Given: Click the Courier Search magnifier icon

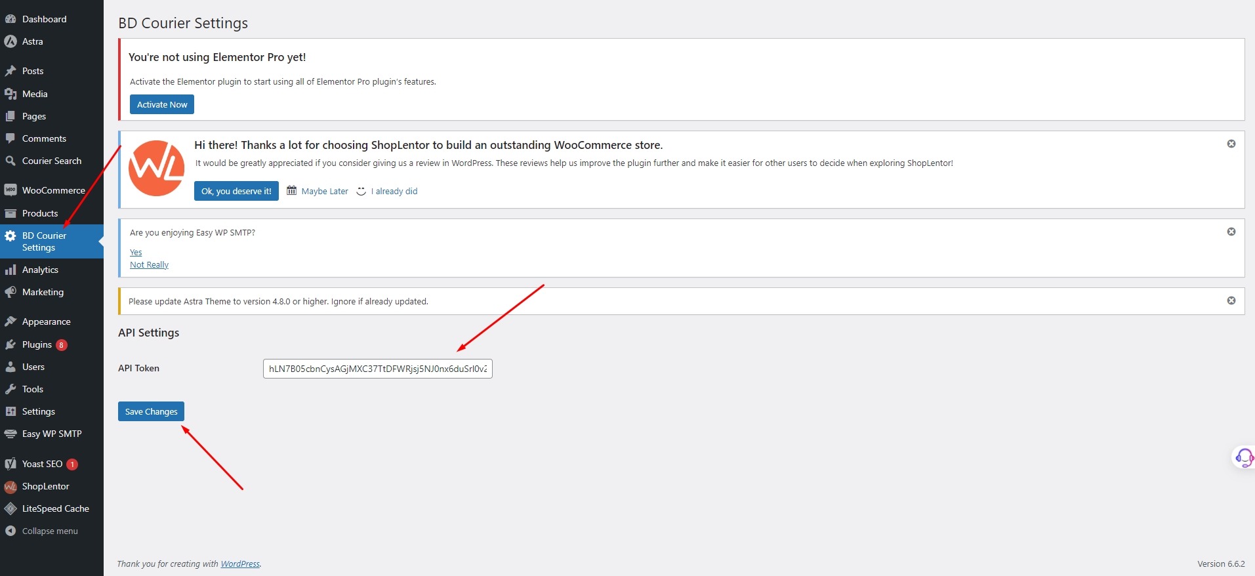Looking at the screenshot, I should pyautogui.click(x=10, y=161).
